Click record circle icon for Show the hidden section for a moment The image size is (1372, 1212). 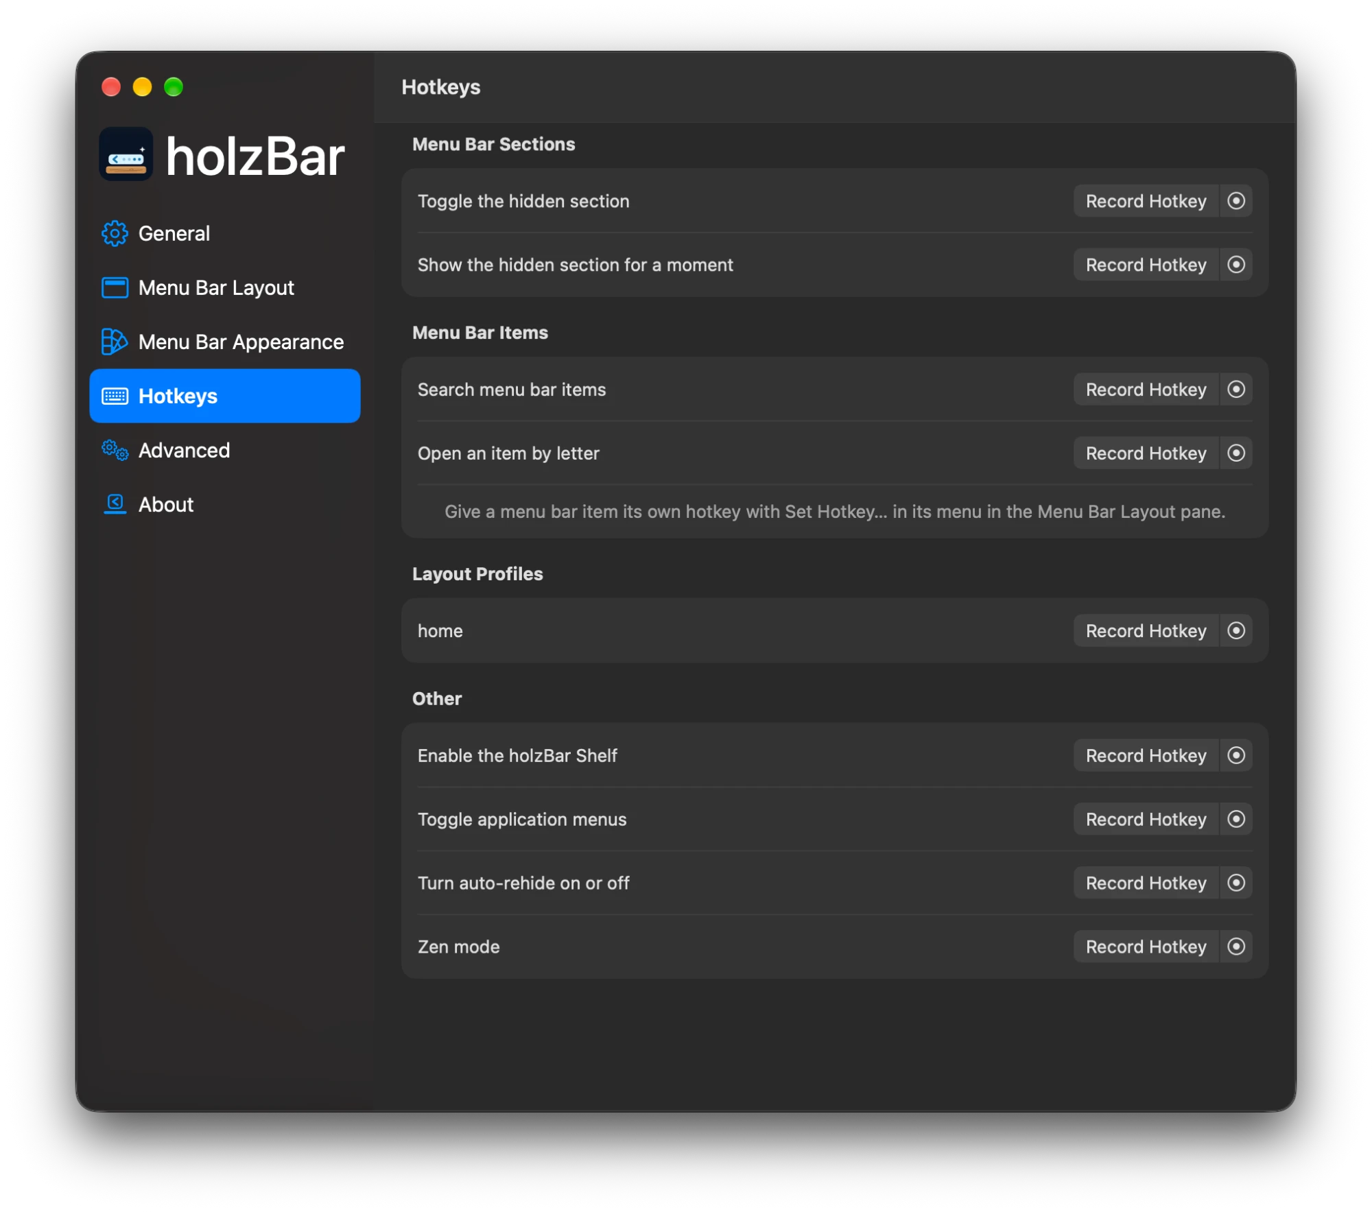(1235, 265)
